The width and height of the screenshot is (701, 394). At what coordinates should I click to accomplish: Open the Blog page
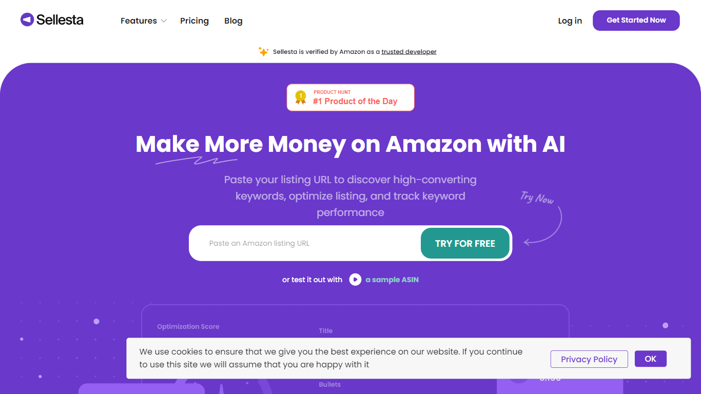click(x=233, y=21)
